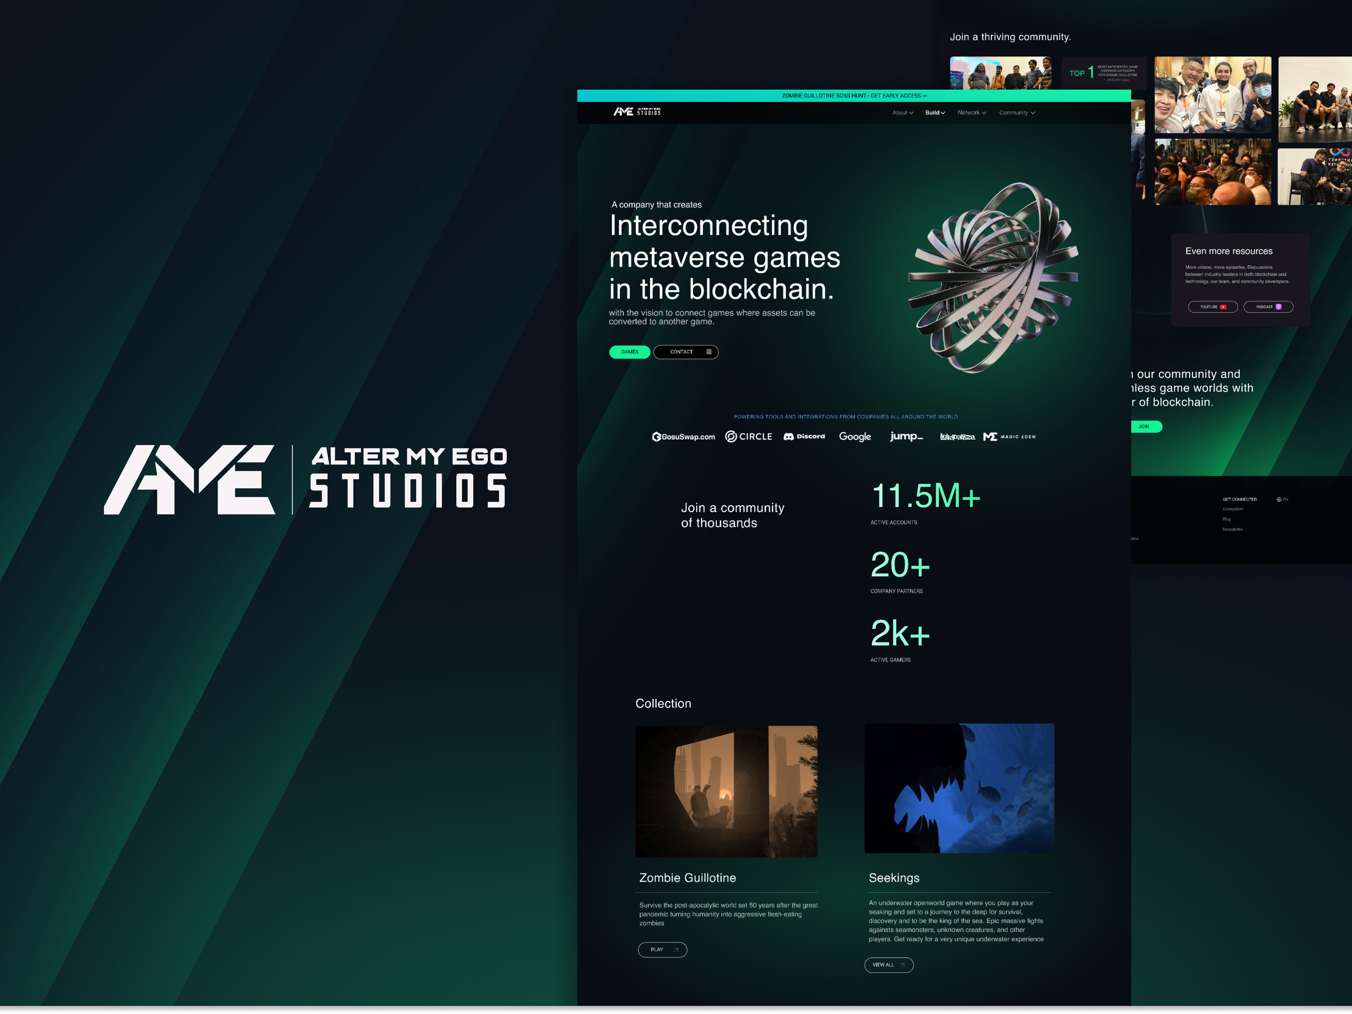Click the PODCAST button in the back page

1268,307
